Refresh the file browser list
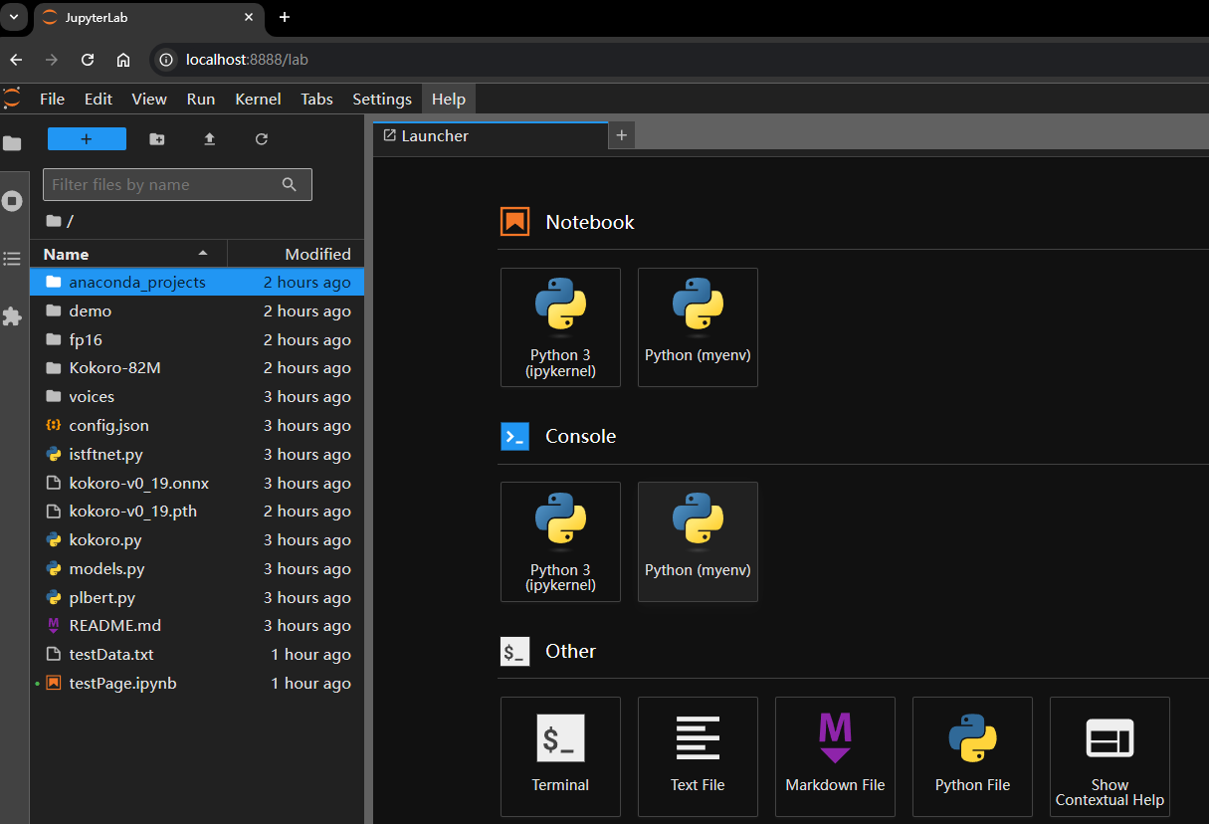Screen dimensions: 1209x824 coord(262,139)
